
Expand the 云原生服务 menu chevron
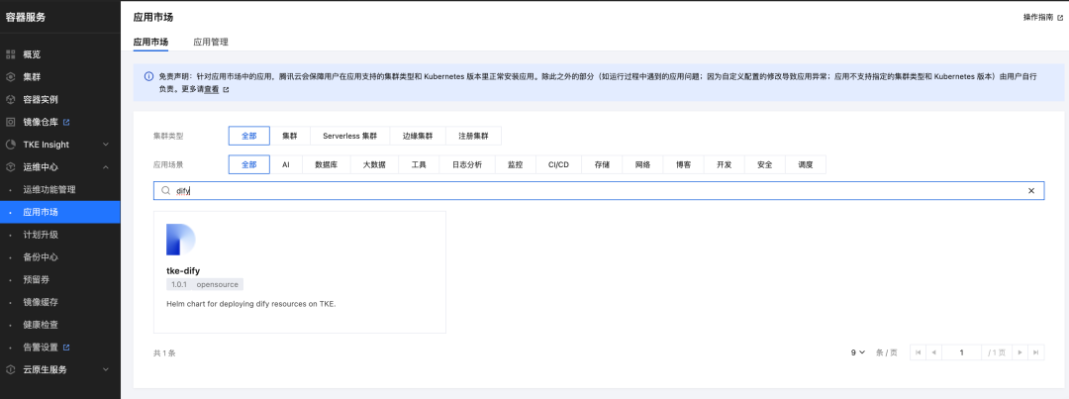click(x=106, y=369)
